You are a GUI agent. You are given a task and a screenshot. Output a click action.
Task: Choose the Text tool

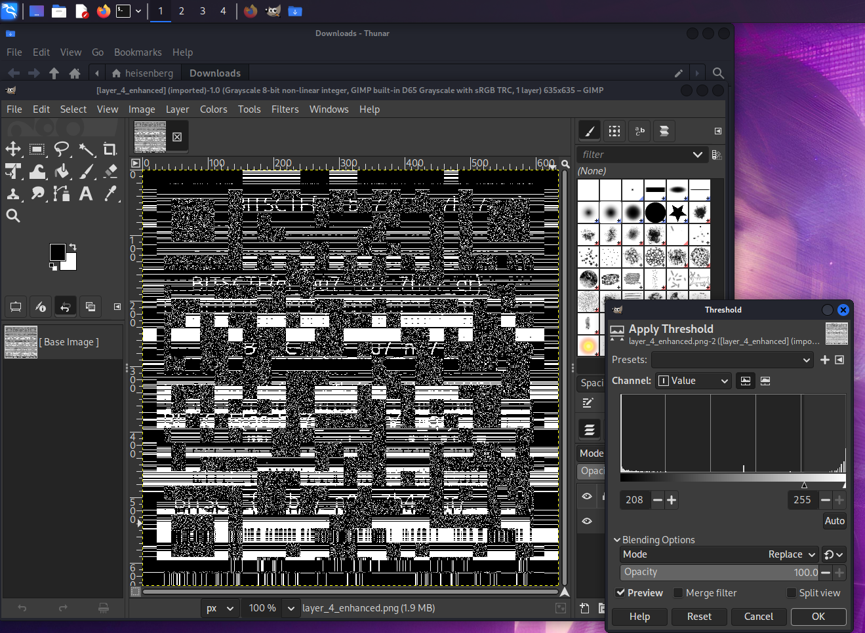(86, 194)
